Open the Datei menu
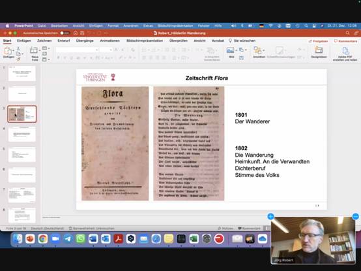 coord(42,26)
